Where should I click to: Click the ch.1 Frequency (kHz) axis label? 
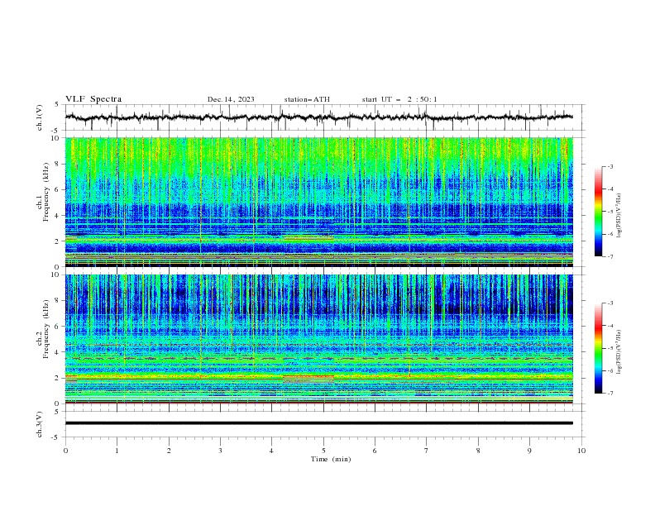pos(43,192)
